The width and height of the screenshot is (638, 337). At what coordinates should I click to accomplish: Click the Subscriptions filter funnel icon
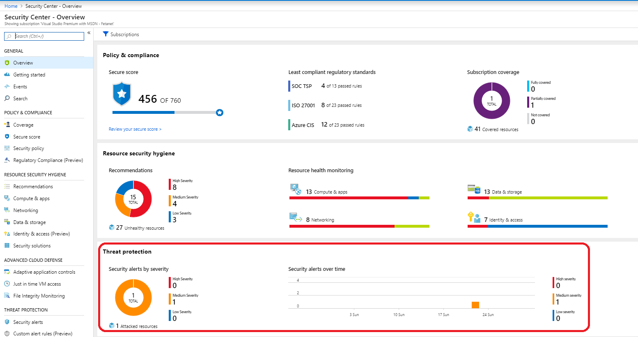point(106,34)
